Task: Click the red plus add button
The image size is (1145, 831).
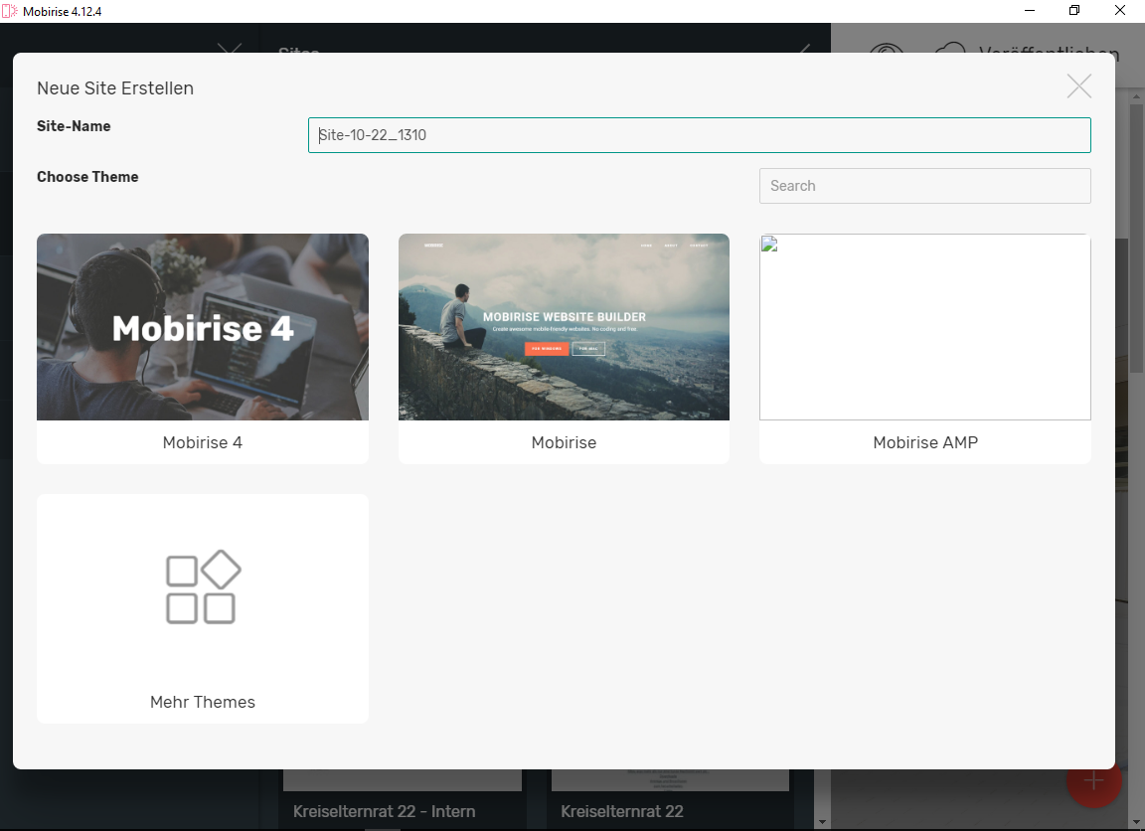Action: [x=1094, y=781]
